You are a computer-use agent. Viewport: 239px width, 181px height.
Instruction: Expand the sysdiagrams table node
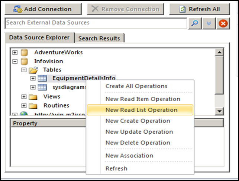coord(33,87)
